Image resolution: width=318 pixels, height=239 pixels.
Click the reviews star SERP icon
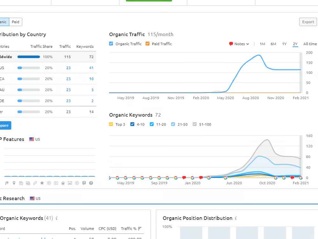pyautogui.click(x=42, y=183)
